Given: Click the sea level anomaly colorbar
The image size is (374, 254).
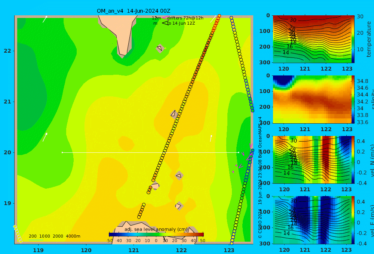Looking at the screenshot, I should click(156, 235).
